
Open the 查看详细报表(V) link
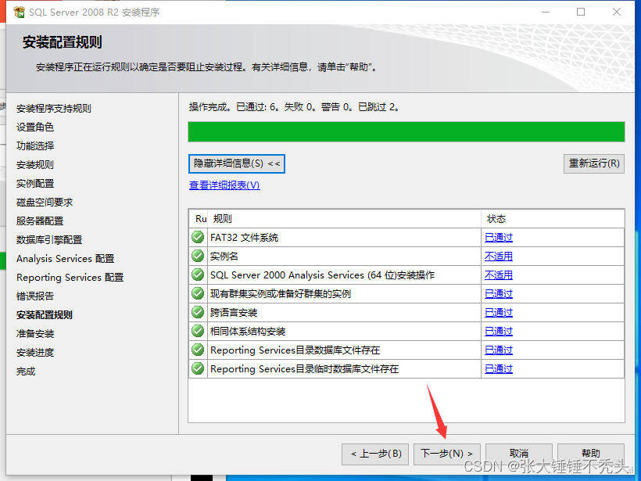[x=224, y=185]
